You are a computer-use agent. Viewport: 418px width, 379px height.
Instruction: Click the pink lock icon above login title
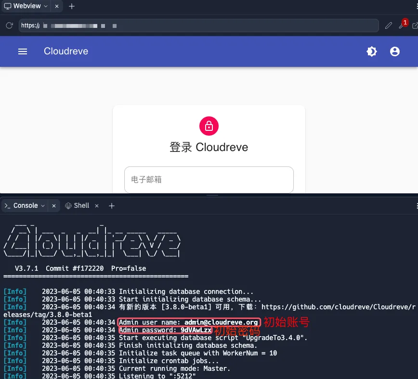[x=209, y=126]
